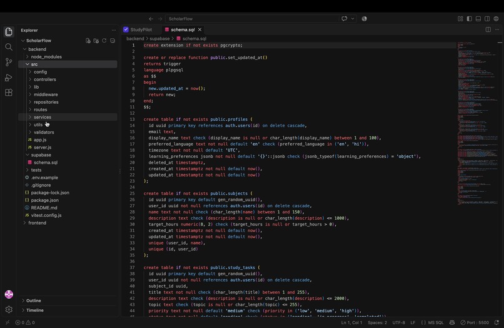
Task: Click the ScholarFlow command center search box
Action: pos(251,19)
